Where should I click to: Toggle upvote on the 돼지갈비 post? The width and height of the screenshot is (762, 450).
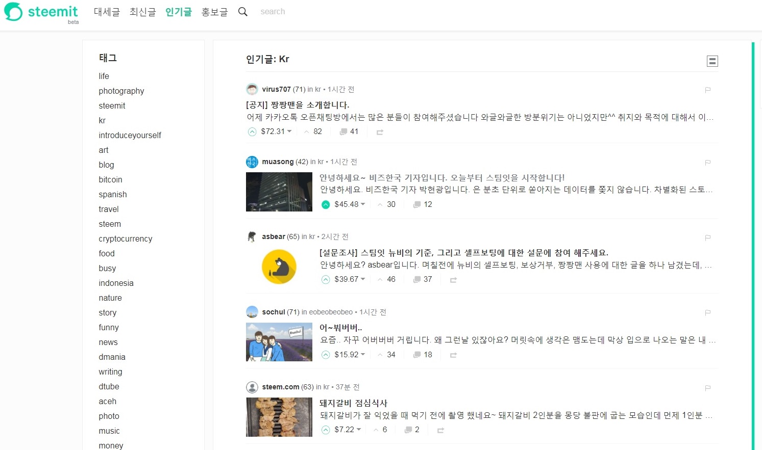coord(325,430)
